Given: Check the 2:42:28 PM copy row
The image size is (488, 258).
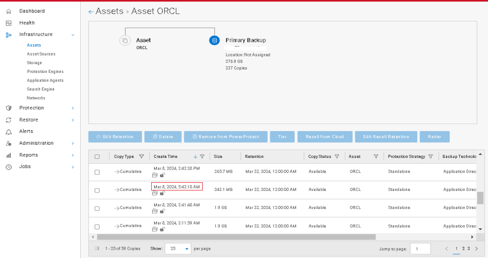Looking at the screenshot, I should [x=97, y=172].
